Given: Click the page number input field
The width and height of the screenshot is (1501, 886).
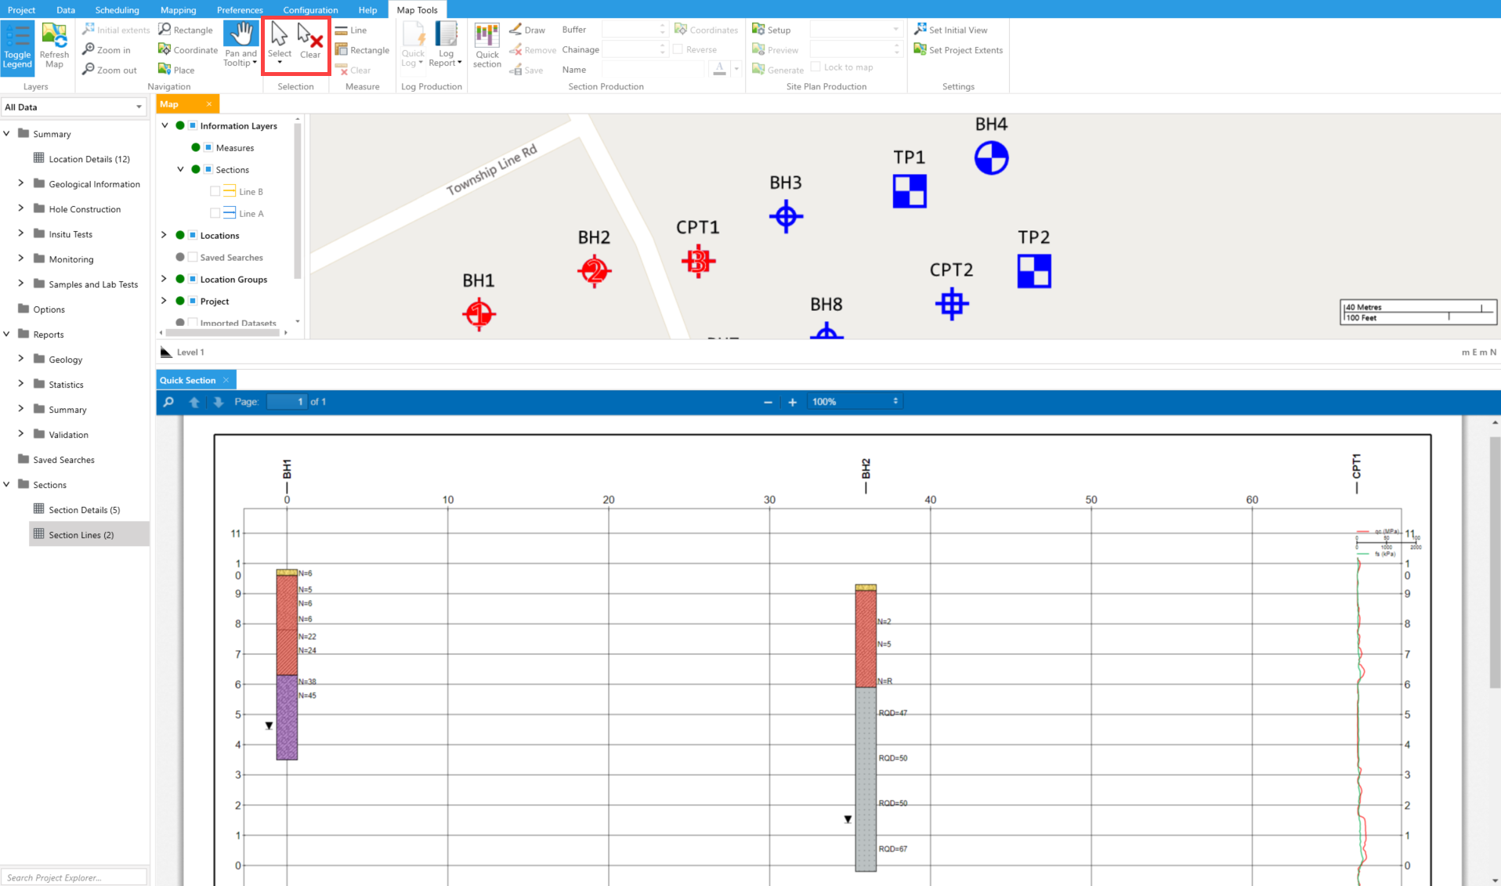Looking at the screenshot, I should 287,402.
